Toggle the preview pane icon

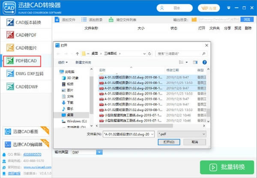tap(195, 62)
